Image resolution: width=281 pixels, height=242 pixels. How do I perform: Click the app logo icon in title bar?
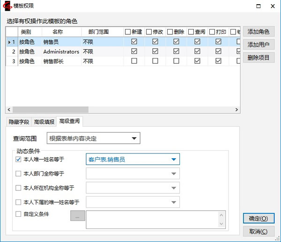pos(8,6)
